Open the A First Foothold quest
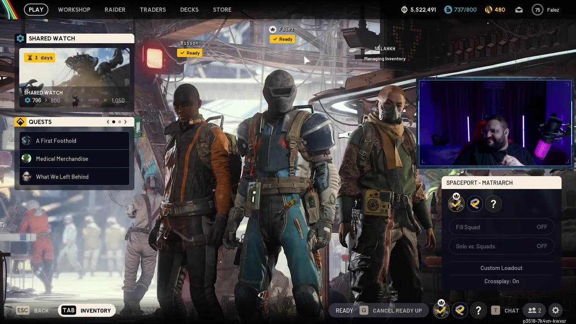This screenshot has width=576, height=324. click(75, 140)
